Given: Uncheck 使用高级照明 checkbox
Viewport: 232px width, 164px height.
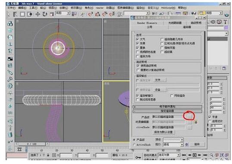Looking at the screenshot, I should [x=138, y=65].
